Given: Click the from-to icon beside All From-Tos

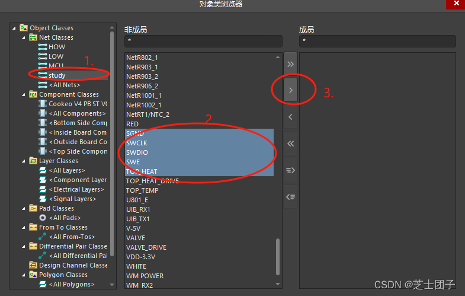Looking at the screenshot, I should [43, 237].
